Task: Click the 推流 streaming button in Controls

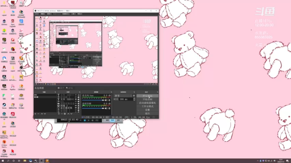Action: 147,96
